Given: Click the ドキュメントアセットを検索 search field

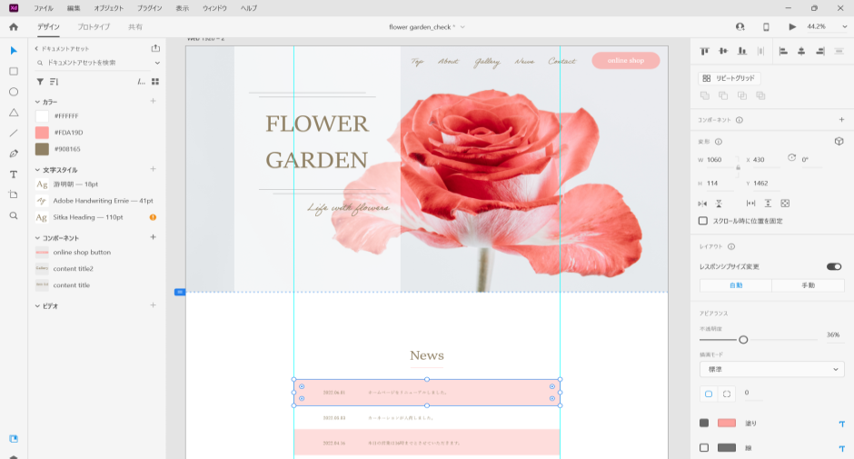Looking at the screenshot, I should click(x=95, y=63).
